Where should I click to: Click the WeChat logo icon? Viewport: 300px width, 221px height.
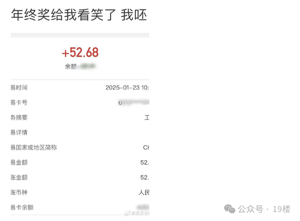tap(229, 209)
